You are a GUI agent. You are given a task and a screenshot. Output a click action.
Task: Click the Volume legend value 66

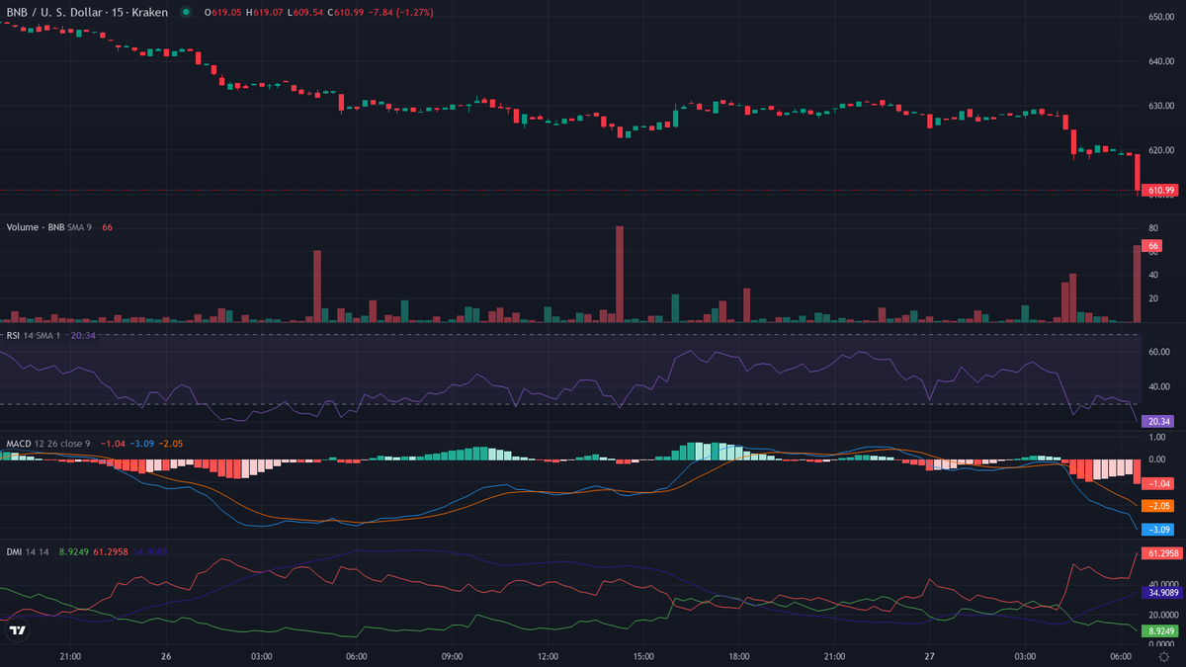point(107,227)
